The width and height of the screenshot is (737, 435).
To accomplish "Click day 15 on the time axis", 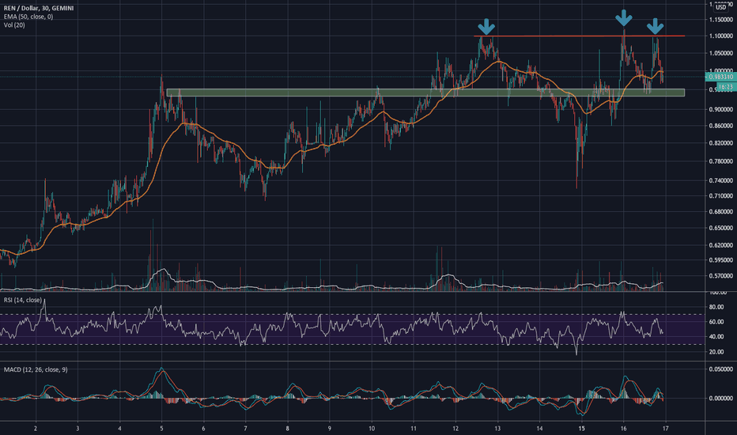I will click(x=581, y=429).
